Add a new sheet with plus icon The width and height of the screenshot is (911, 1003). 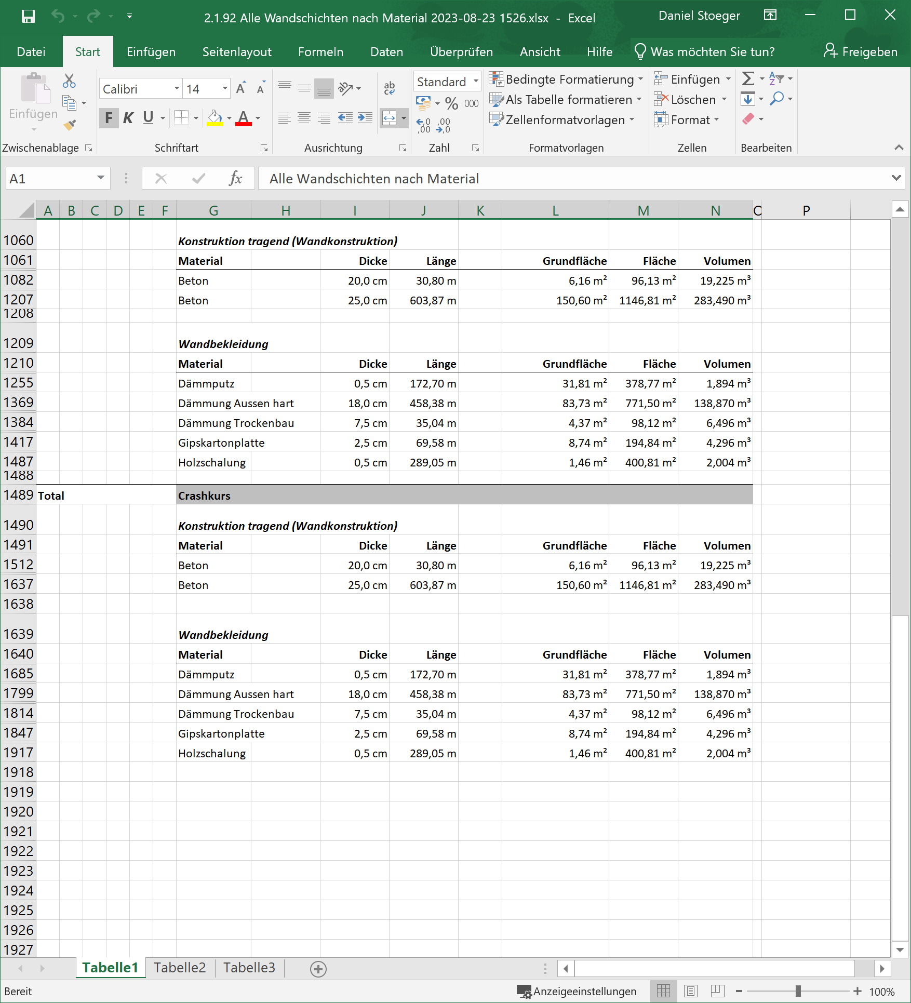pyautogui.click(x=318, y=969)
